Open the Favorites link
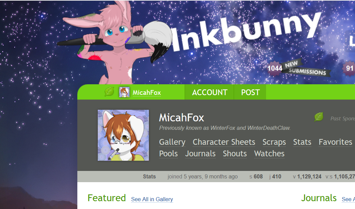The image size is (355, 209). point(336,142)
